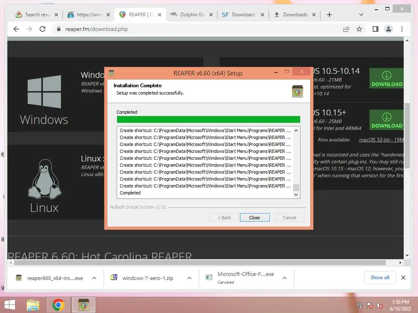Click the network tray icon
The height and width of the screenshot is (313, 418).
(360, 305)
